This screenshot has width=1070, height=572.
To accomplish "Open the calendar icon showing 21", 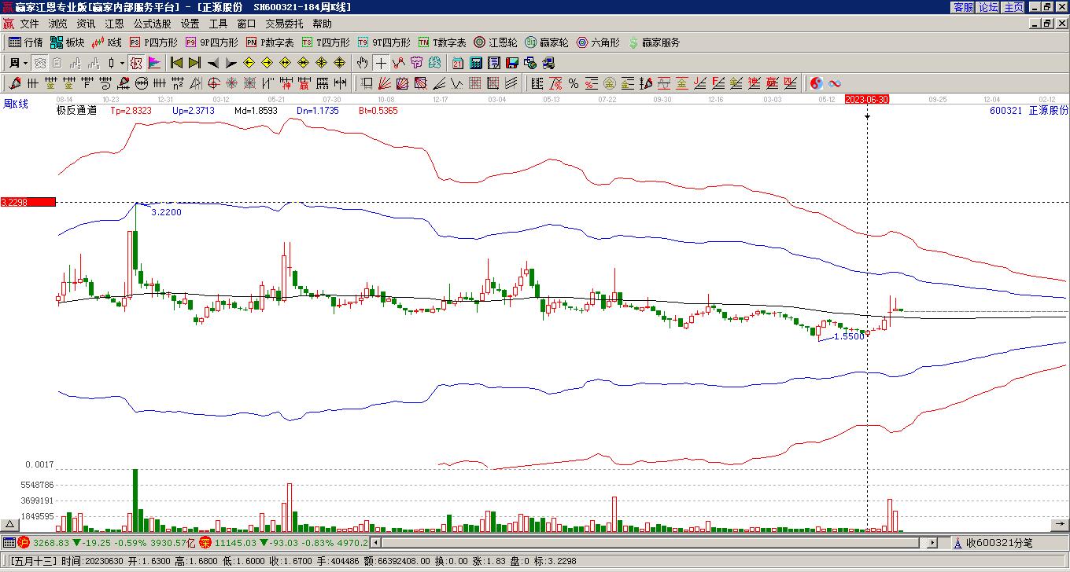I will [458, 63].
